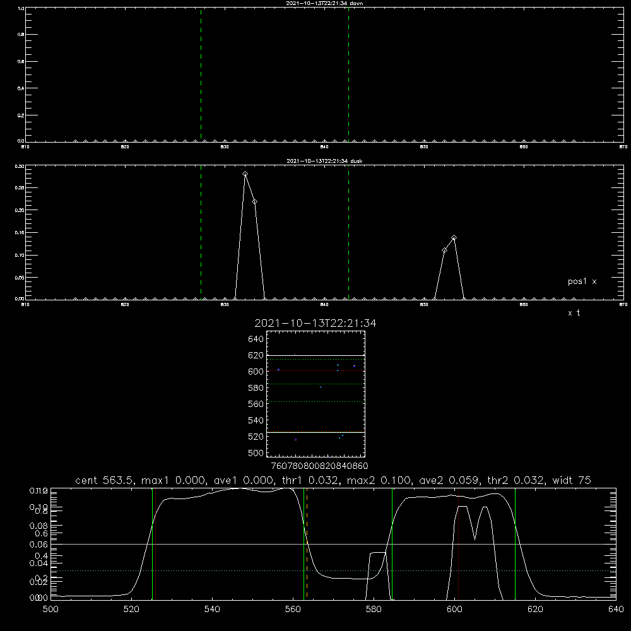The height and width of the screenshot is (631, 631).
Task: Click the left green dashed line in dawn plot
Action: pos(201,74)
